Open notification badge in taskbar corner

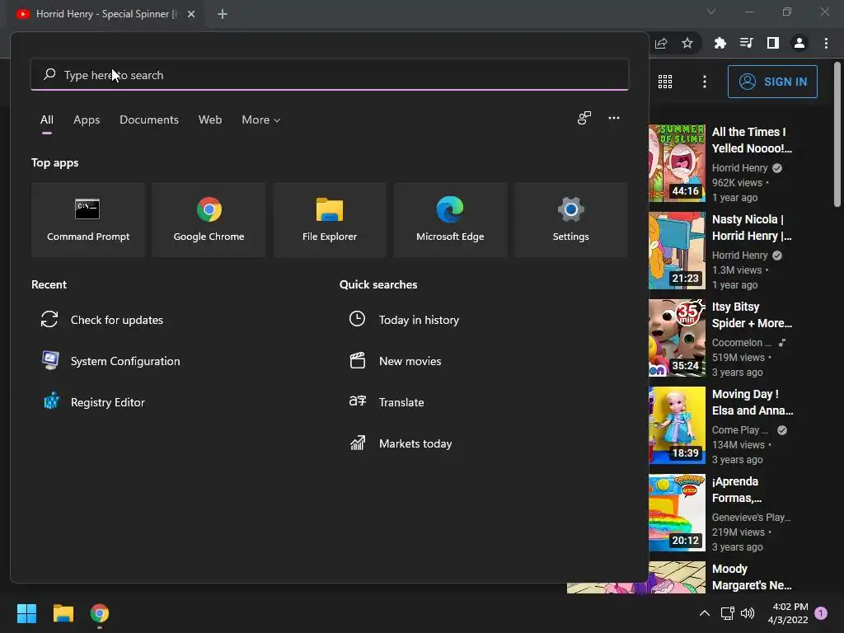coord(821,613)
